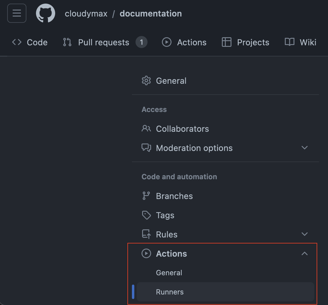Click the Rules icon in sidebar

pyautogui.click(x=146, y=234)
